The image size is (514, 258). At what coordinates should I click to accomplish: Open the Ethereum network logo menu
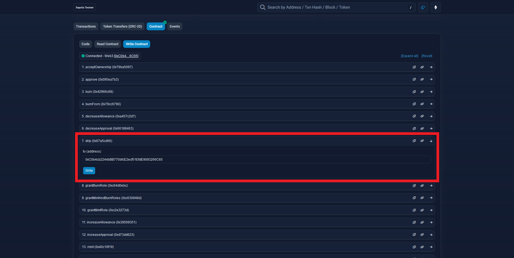click(435, 7)
